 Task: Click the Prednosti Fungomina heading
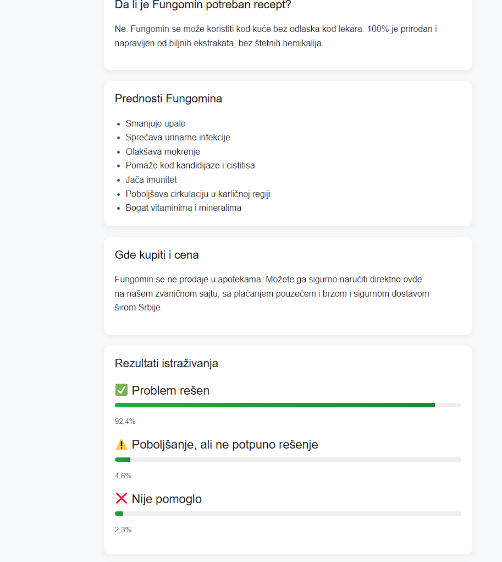(168, 99)
